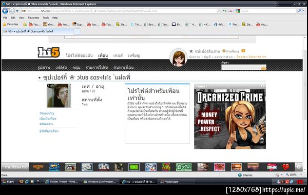Open the Edit menu

(x=13, y=17)
